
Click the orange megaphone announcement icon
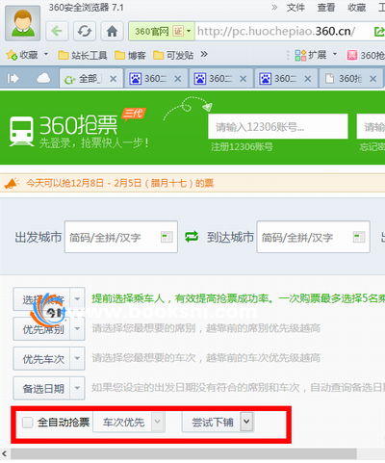point(12,183)
